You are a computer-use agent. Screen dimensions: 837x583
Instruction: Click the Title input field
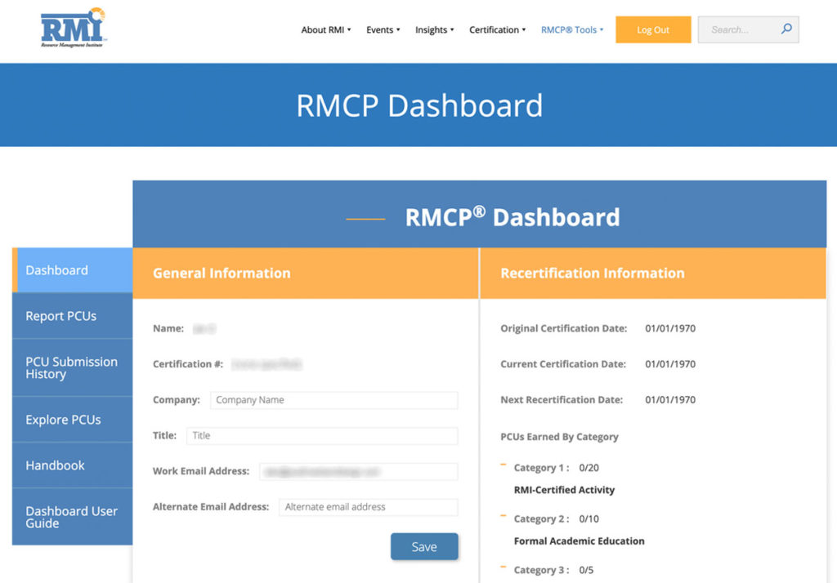pos(325,435)
